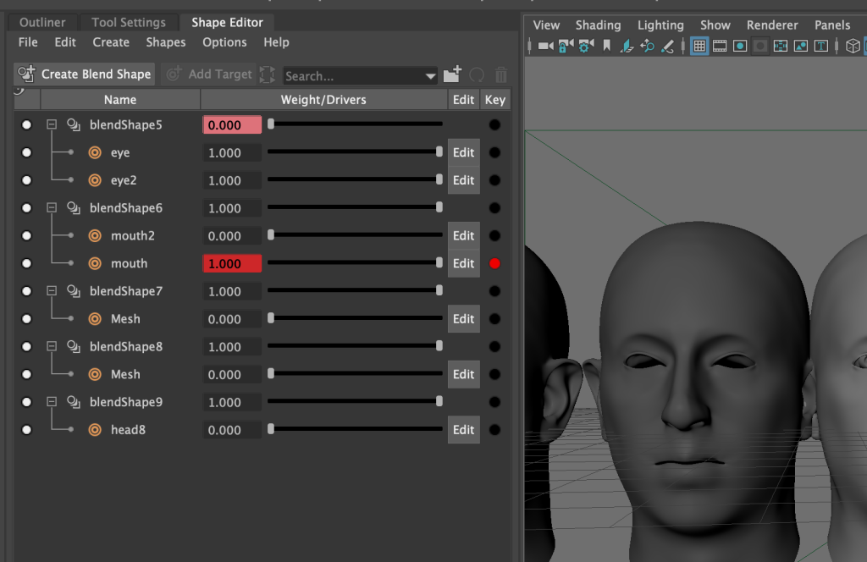Click the Select Camera icon in viewport toolbar
This screenshot has width=867, height=562.
(545, 46)
